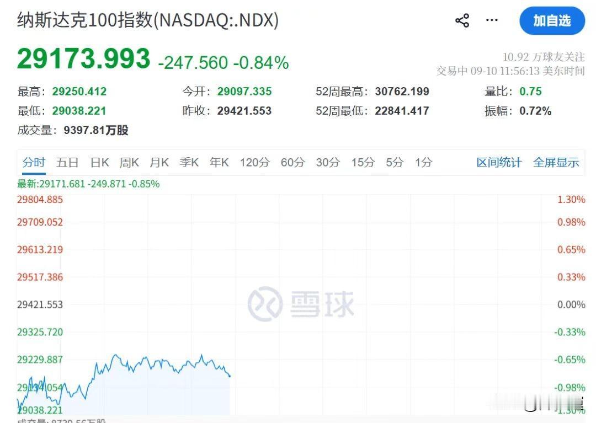Screen dimensions: 596x423
Task: Open the 周K chart tab
Action: pos(129,163)
